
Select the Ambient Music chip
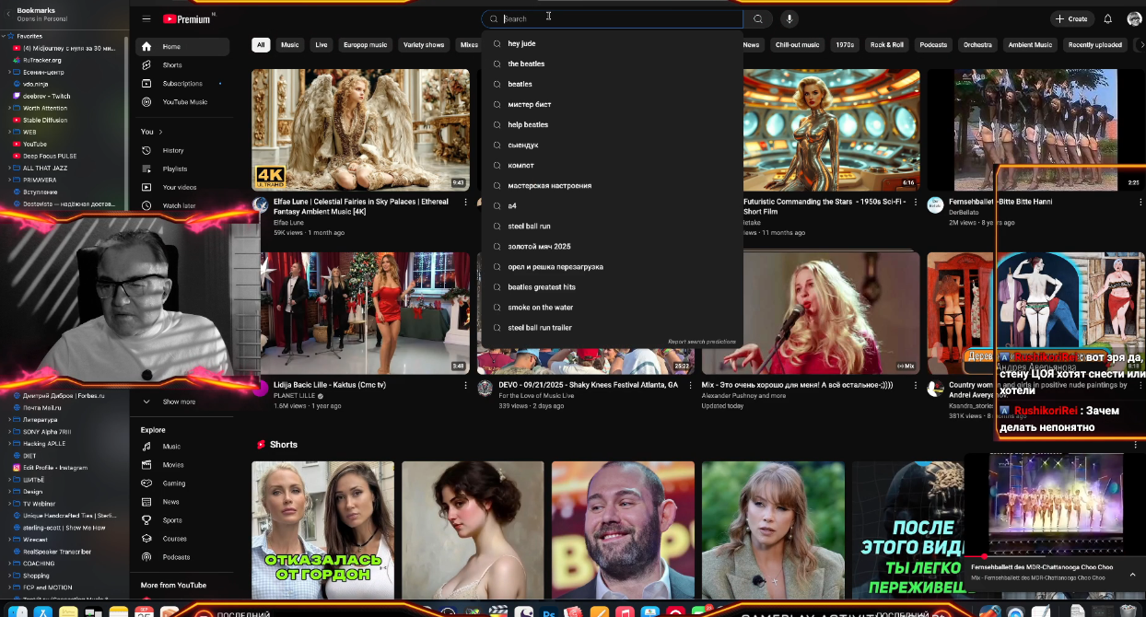point(1030,45)
